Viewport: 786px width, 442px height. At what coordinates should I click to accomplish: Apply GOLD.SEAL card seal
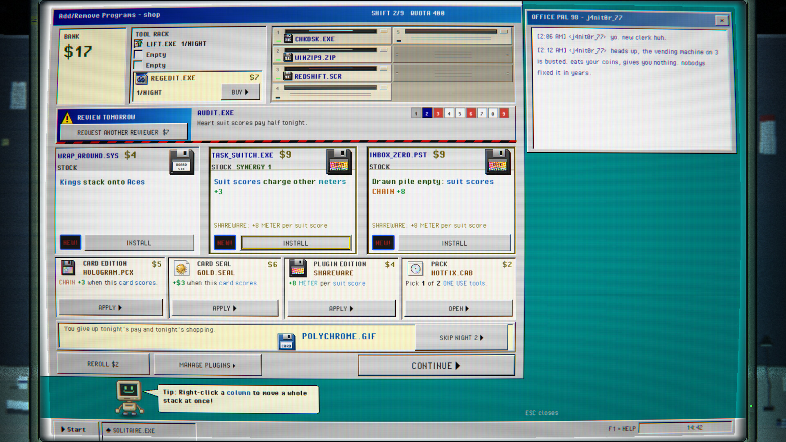coord(225,308)
